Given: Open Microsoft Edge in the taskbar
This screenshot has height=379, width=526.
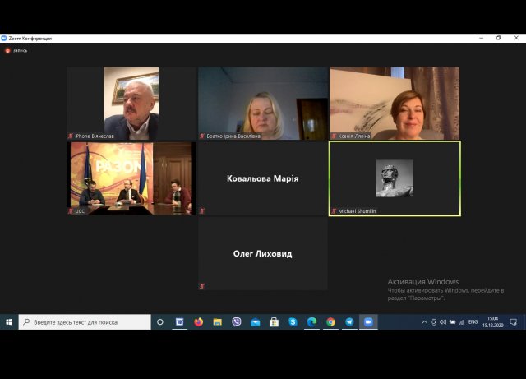Looking at the screenshot, I should pyautogui.click(x=311, y=322).
